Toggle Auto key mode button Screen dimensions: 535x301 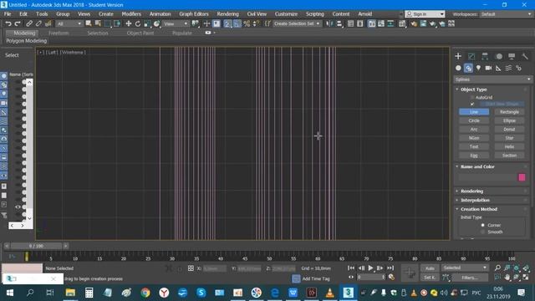pos(430,268)
